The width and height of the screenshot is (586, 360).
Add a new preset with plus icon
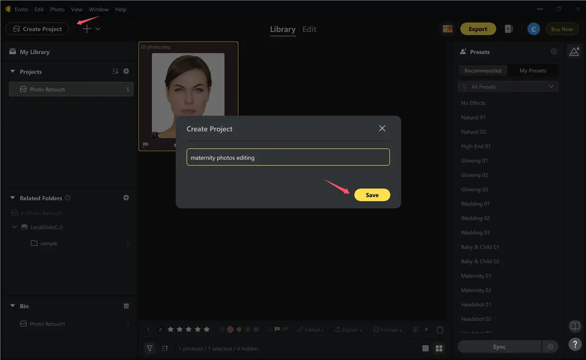pos(554,52)
